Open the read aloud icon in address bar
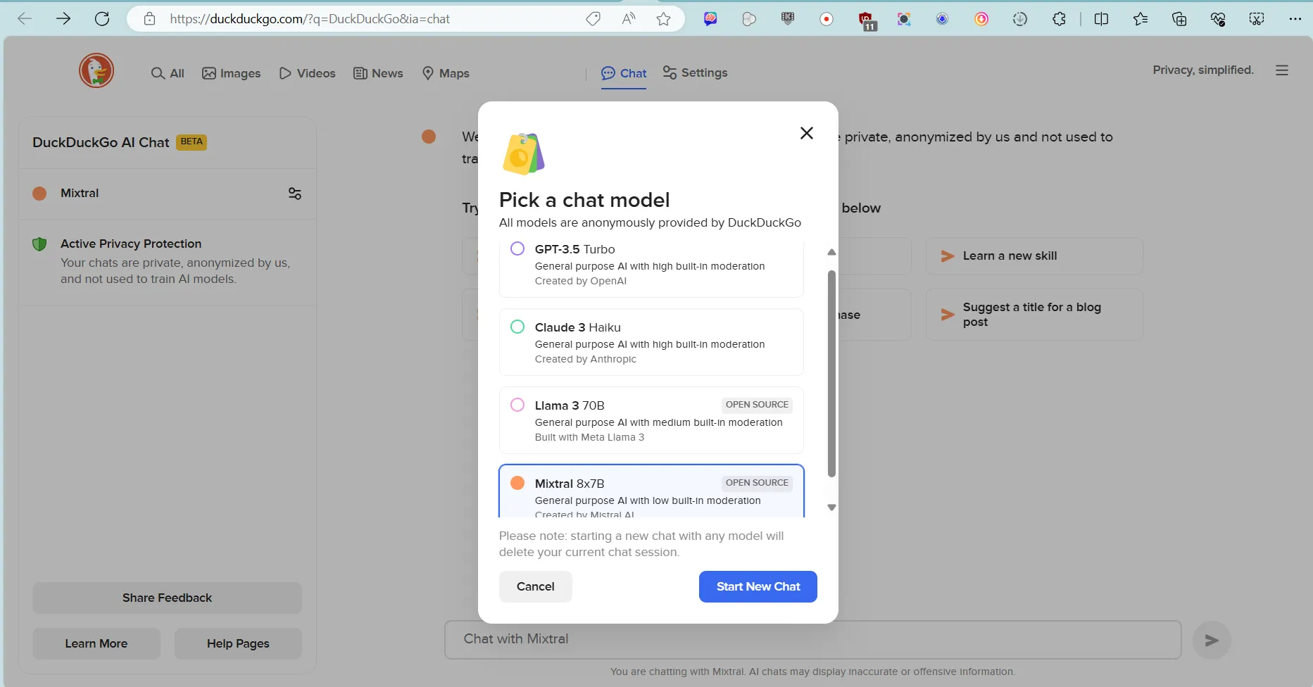 coord(629,19)
